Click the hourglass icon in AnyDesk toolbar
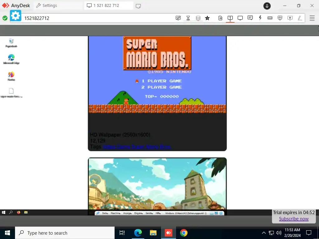Screen dimensions: 319x239 pyautogui.click(x=188, y=18)
